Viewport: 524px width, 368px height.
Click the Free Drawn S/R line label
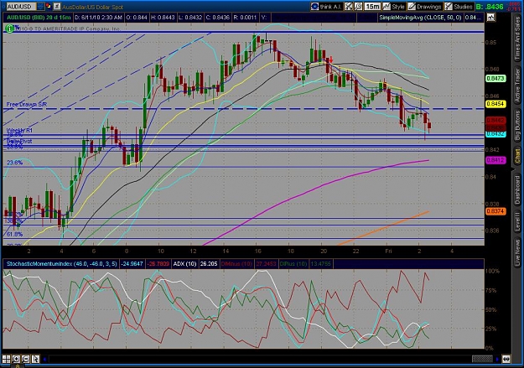(x=27, y=105)
